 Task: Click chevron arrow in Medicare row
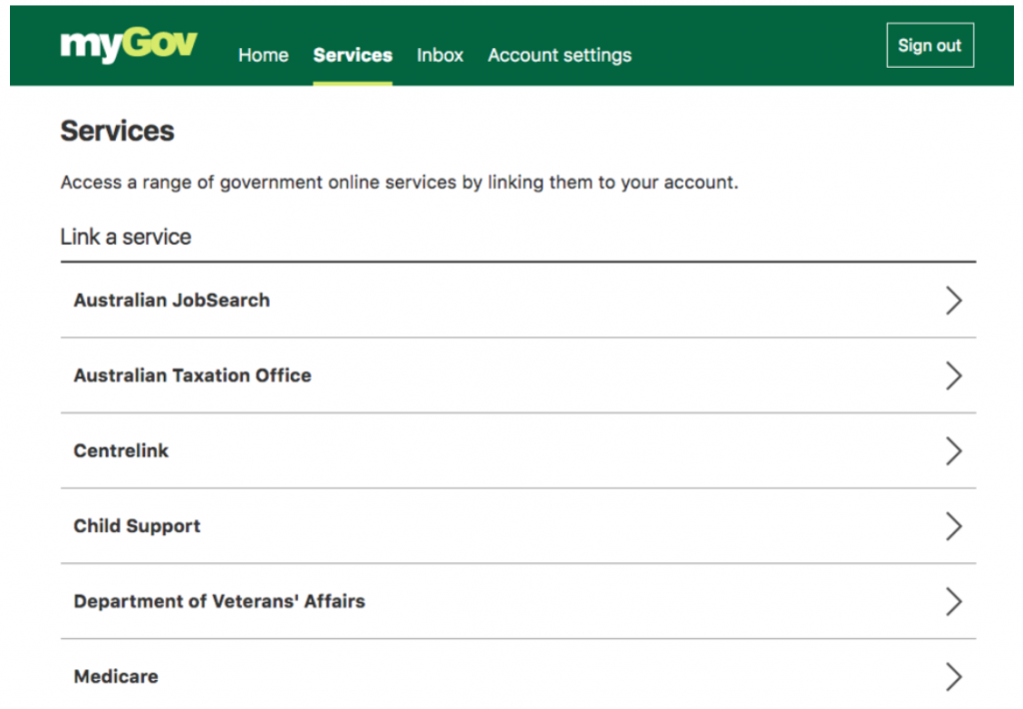954,676
